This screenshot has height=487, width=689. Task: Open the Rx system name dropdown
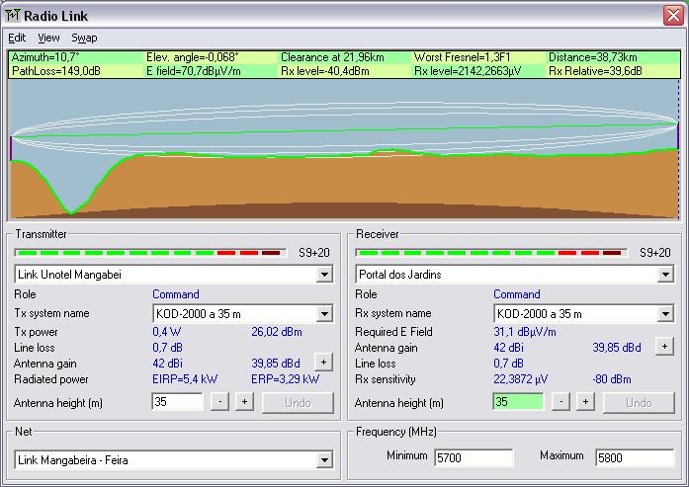[665, 314]
